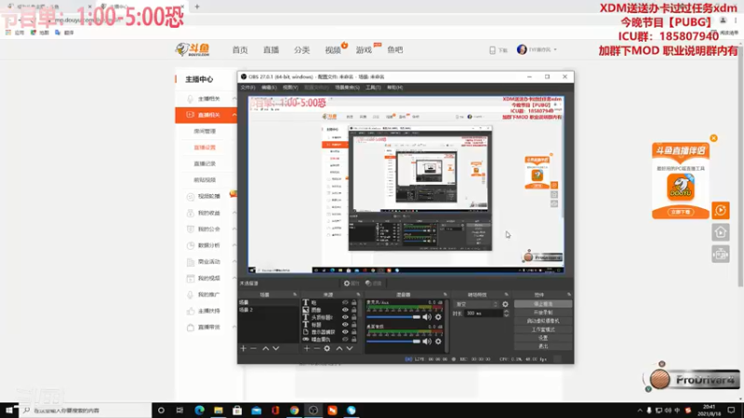Open the 视图(V) menu in OBS
744x418 pixels.
(x=290, y=87)
